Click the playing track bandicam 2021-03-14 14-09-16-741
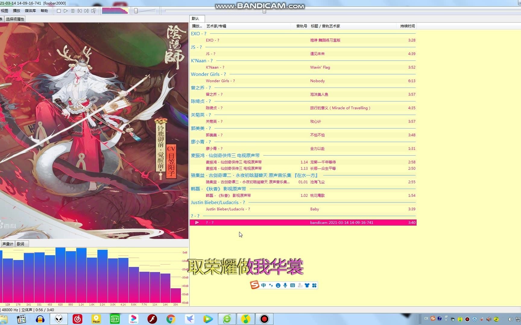This screenshot has width=521, height=325. [x=303, y=223]
